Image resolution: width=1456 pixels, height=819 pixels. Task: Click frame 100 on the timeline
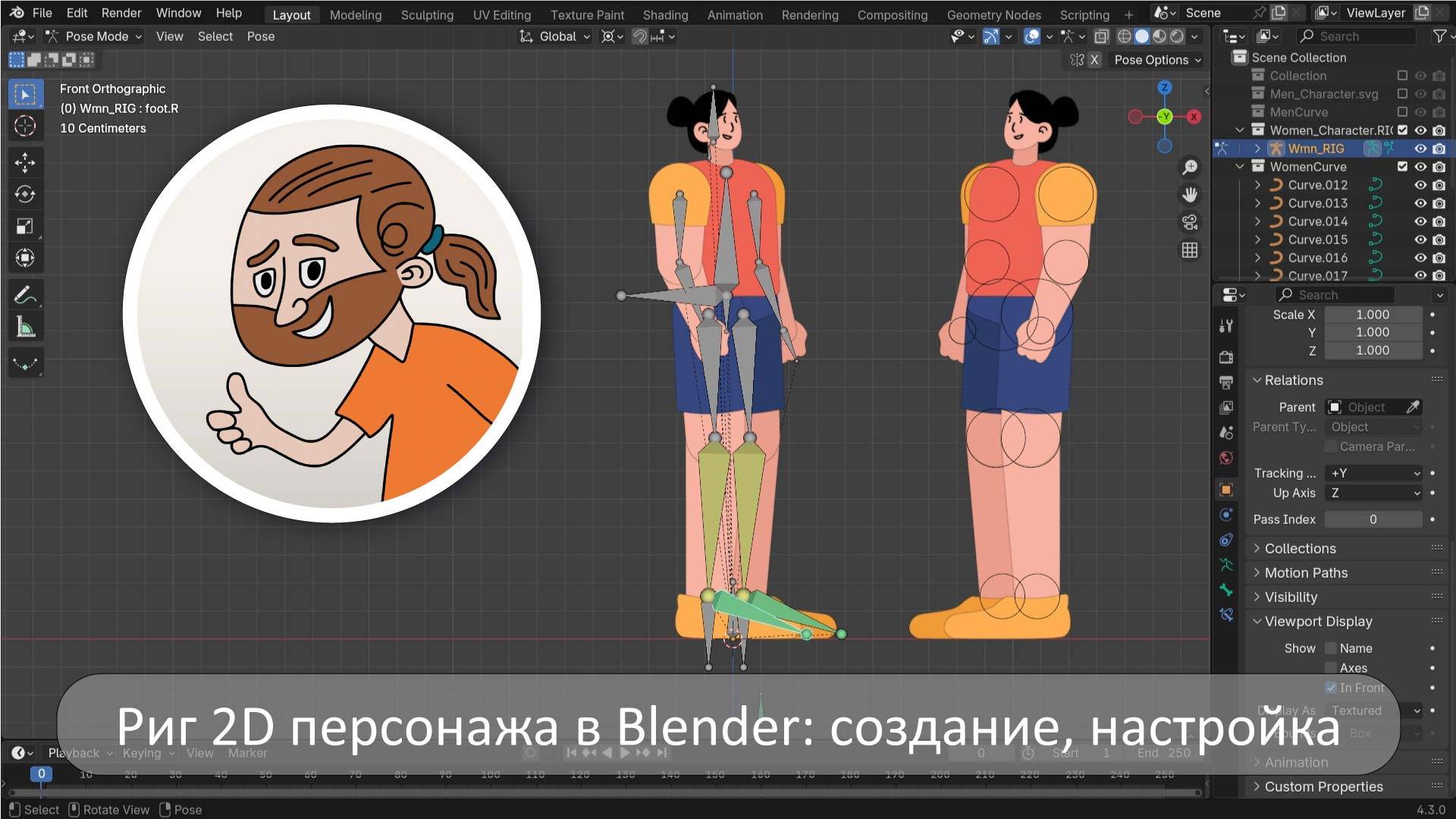tap(490, 775)
